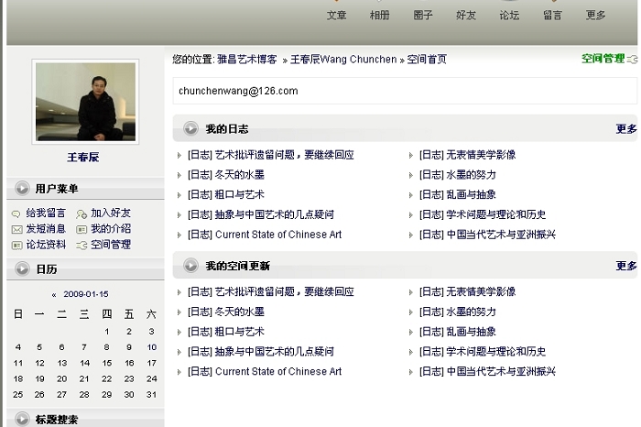641x427 pixels.
Task: Collapse the 用户菜单 sidebar panel
Action: pyautogui.click(x=21, y=190)
